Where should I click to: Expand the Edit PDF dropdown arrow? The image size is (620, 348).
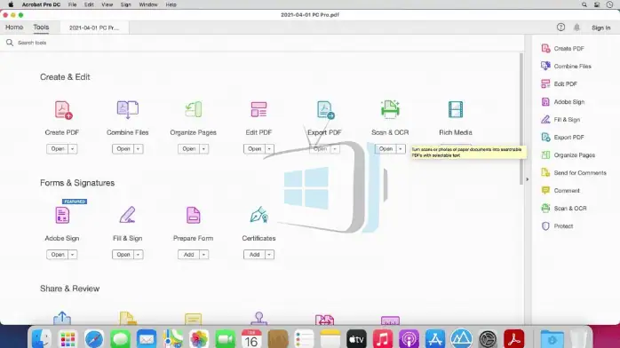pyautogui.click(x=269, y=149)
